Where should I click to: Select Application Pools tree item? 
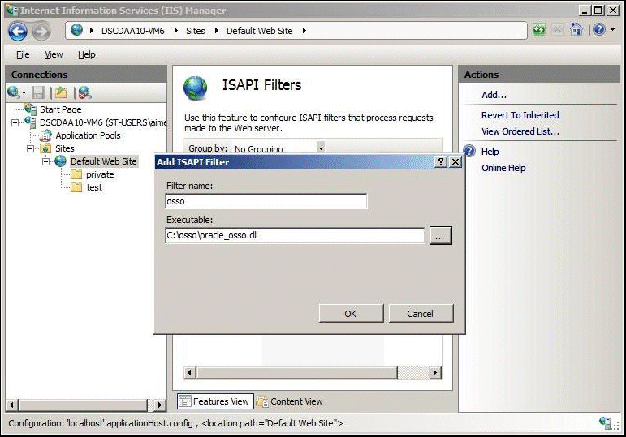coord(88,135)
